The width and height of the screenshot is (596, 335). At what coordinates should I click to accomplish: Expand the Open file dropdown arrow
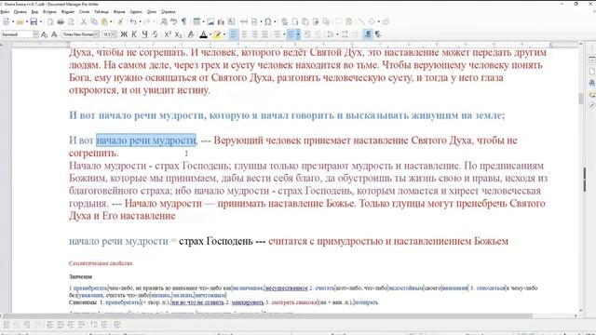(27, 21)
